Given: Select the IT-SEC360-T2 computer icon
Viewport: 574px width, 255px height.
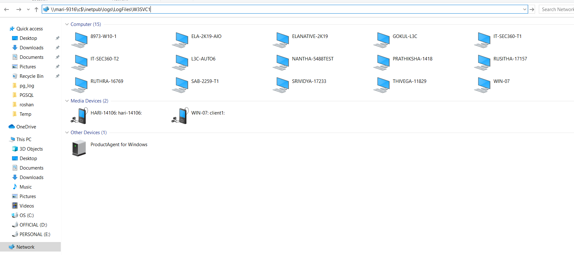Looking at the screenshot, I should [80, 63].
